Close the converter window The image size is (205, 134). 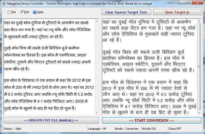coord(198,3)
